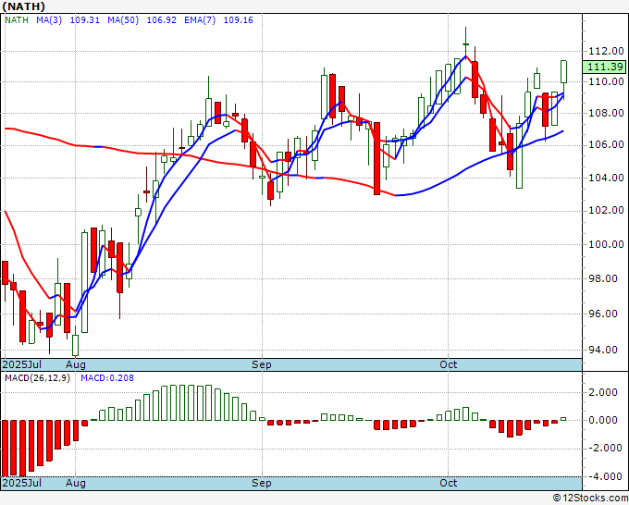The height and width of the screenshot is (505, 629).
Task: Click the (NATH) ticker title
Action: click(x=24, y=6)
